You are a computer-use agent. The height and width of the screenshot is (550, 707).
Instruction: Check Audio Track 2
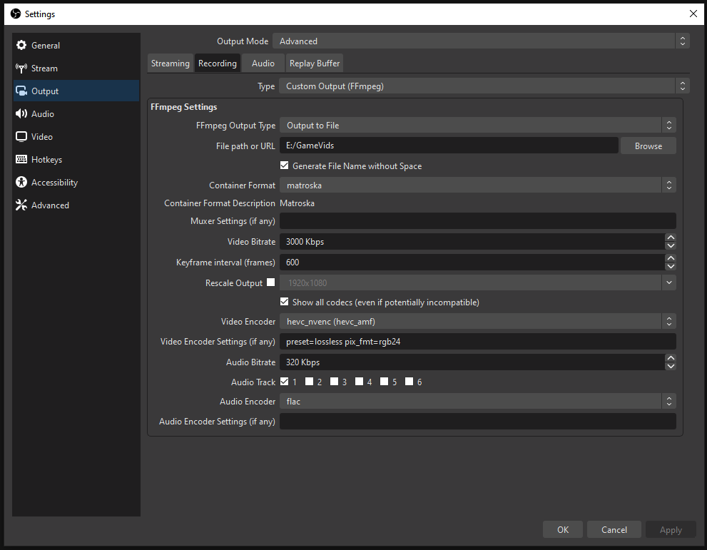[x=307, y=382]
